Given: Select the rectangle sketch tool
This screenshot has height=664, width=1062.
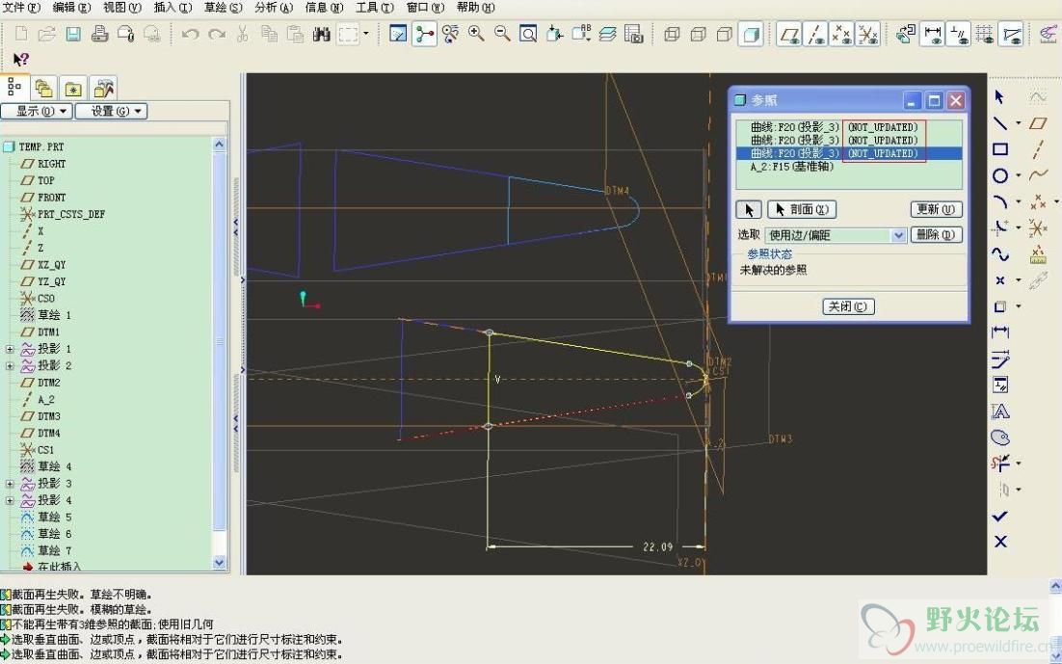Looking at the screenshot, I should click(x=1000, y=149).
